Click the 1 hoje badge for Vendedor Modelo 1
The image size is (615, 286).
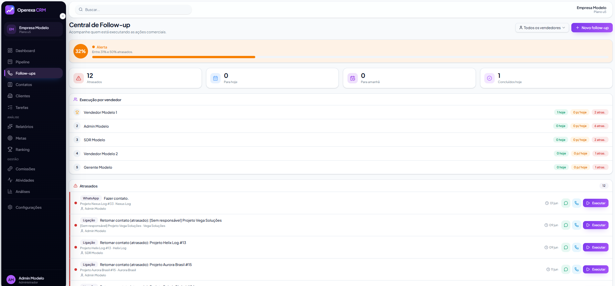click(561, 112)
